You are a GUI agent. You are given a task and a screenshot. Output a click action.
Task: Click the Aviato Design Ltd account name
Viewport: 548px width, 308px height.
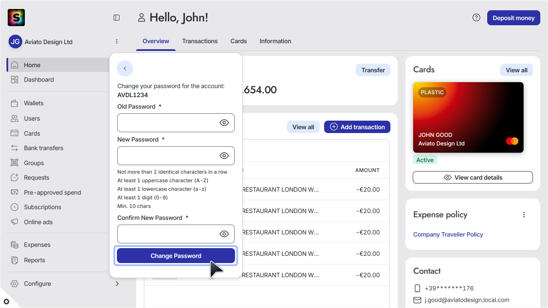[49, 42]
